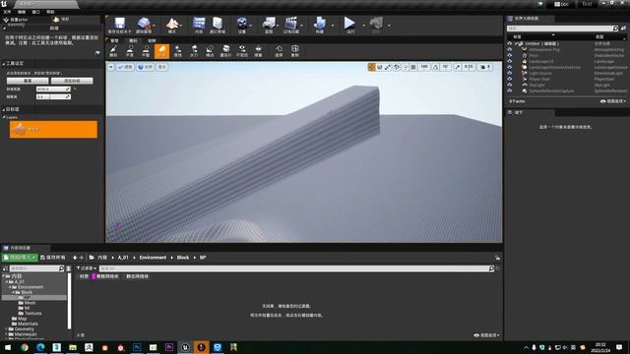Screen dimensions: 630x354
Task: Expand the Geometry folder in tree
Action: coord(6,328)
